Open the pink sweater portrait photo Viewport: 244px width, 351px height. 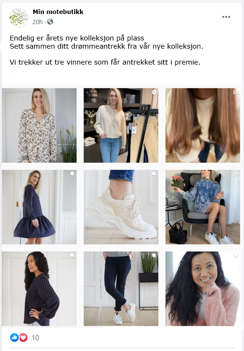(203, 288)
